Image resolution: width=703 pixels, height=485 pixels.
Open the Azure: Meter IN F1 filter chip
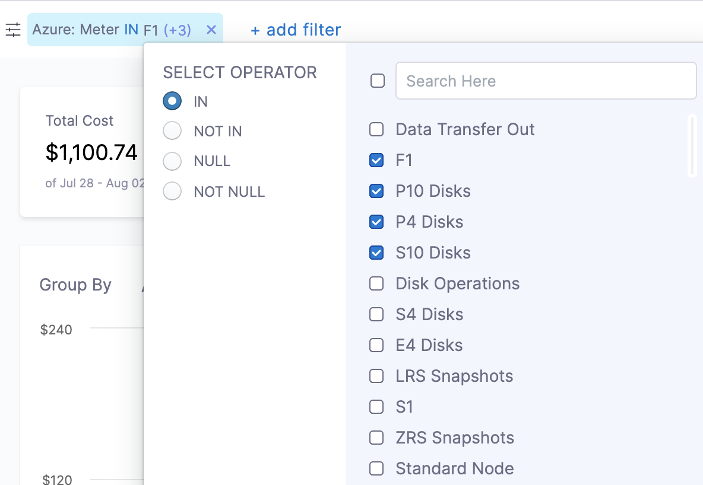click(111, 30)
